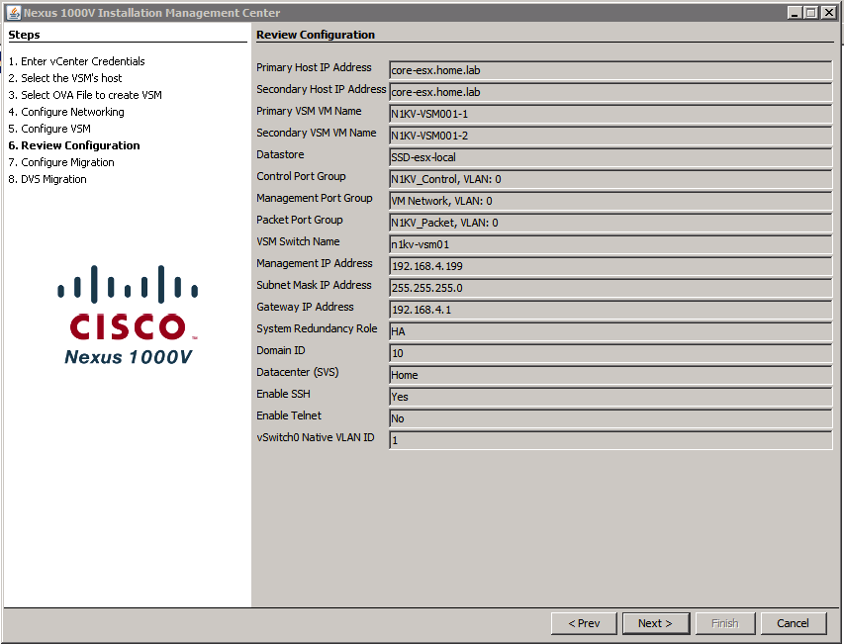This screenshot has height=644, width=844.
Task: Select step 8 DVS Migration
Action: pyautogui.click(x=47, y=179)
